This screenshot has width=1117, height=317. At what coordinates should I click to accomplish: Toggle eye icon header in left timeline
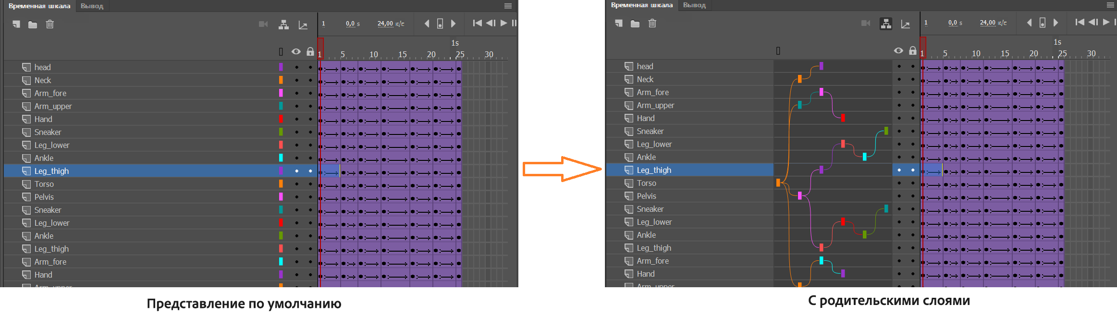(x=296, y=51)
